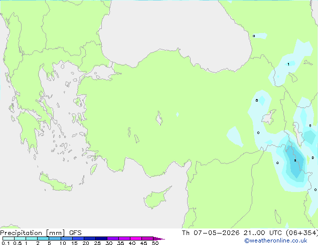
Task: Click the 5–10 mm legend color swatch
Action: coord(55,238)
